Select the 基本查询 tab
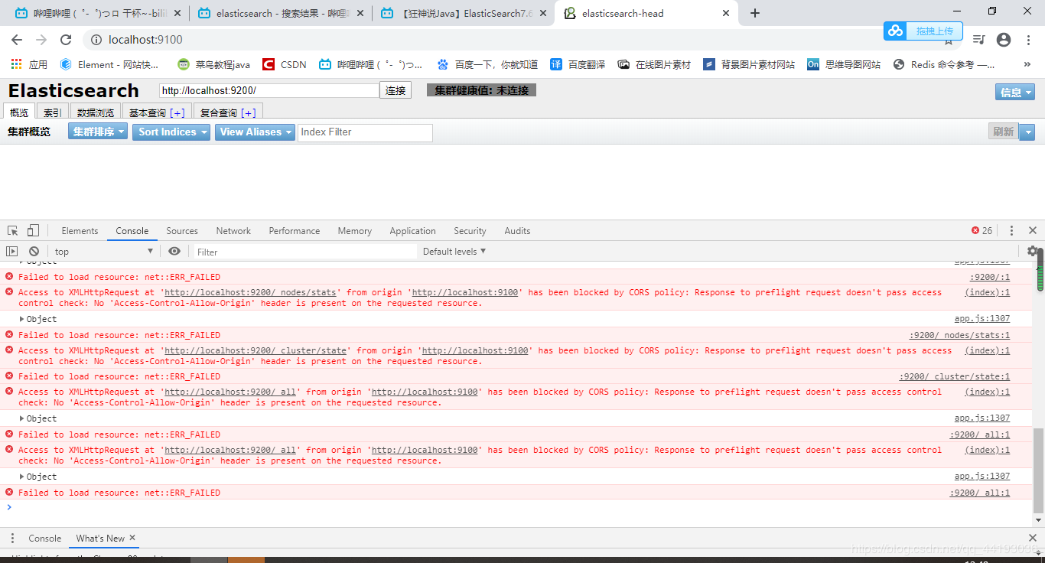 tap(157, 112)
